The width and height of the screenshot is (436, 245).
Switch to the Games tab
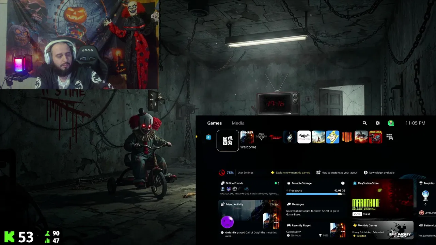(x=214, y=123)
